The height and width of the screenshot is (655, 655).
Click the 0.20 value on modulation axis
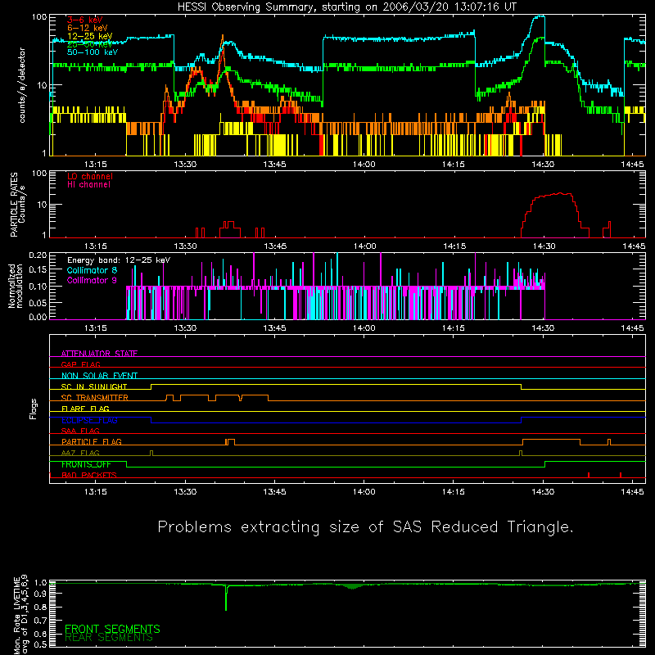pyautogui.click(x=38, y=255)
